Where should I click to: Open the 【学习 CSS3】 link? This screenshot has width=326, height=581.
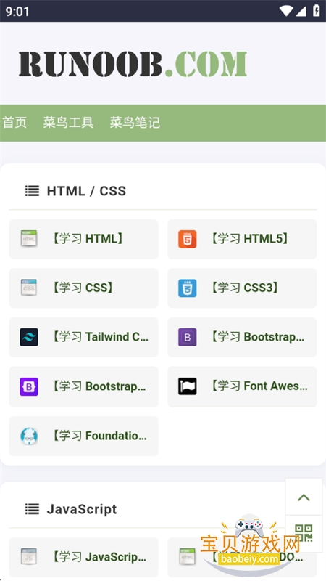click(x=243, y=288)
